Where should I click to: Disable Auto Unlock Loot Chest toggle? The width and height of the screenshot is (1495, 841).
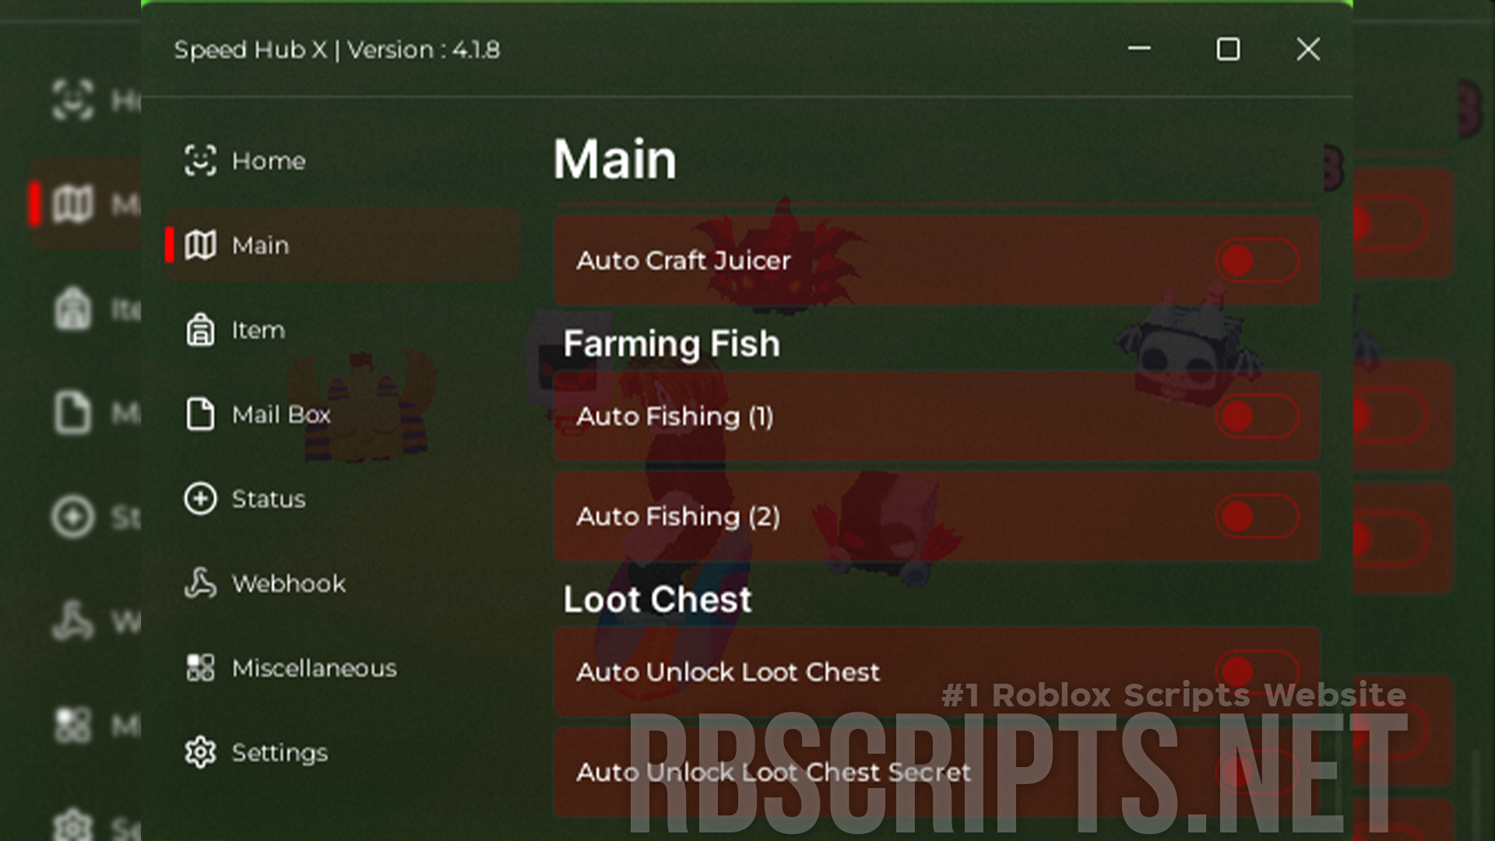tap(1256, 671)
